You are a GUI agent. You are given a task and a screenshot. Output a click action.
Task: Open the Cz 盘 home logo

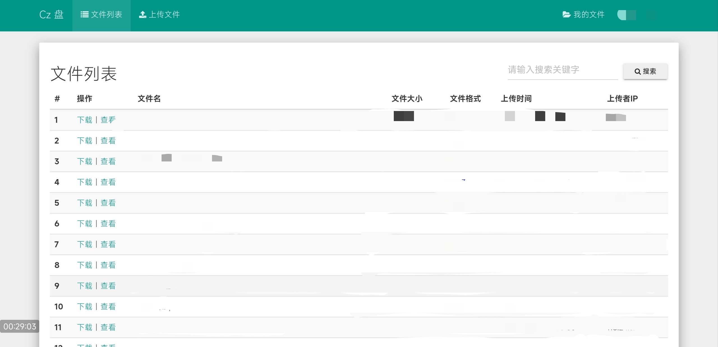coord(51,15)
